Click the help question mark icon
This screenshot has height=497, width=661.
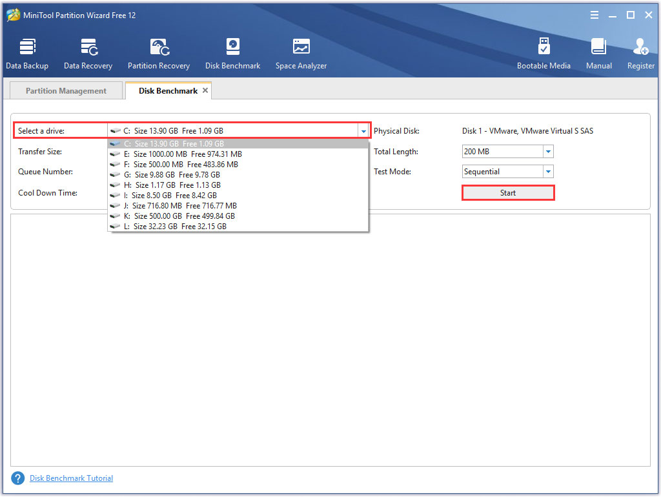coord(17,478)
